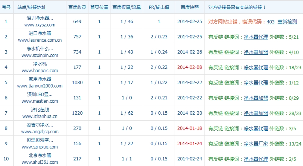Click the site name 深圳净水器...
The width and height of the screenshot is (303, 166).
click(40, 18)
